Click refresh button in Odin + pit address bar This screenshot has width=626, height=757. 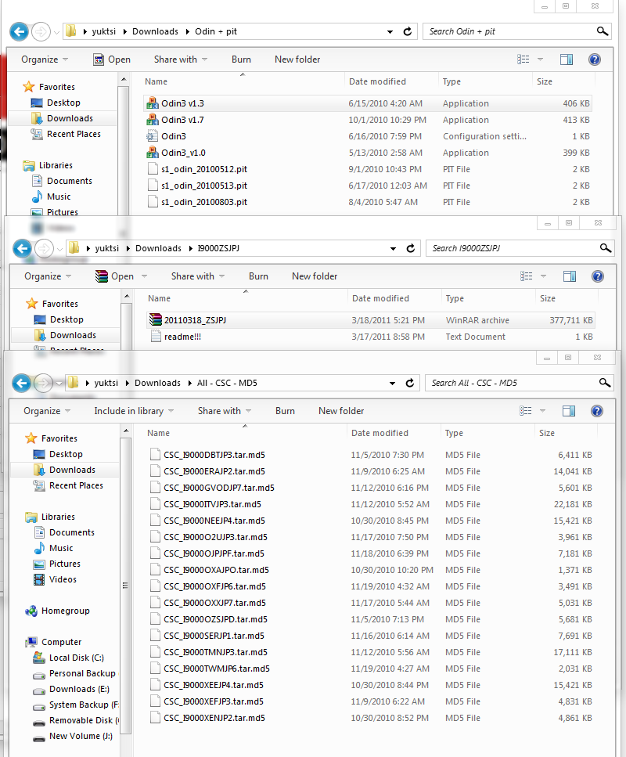(408, 31)
